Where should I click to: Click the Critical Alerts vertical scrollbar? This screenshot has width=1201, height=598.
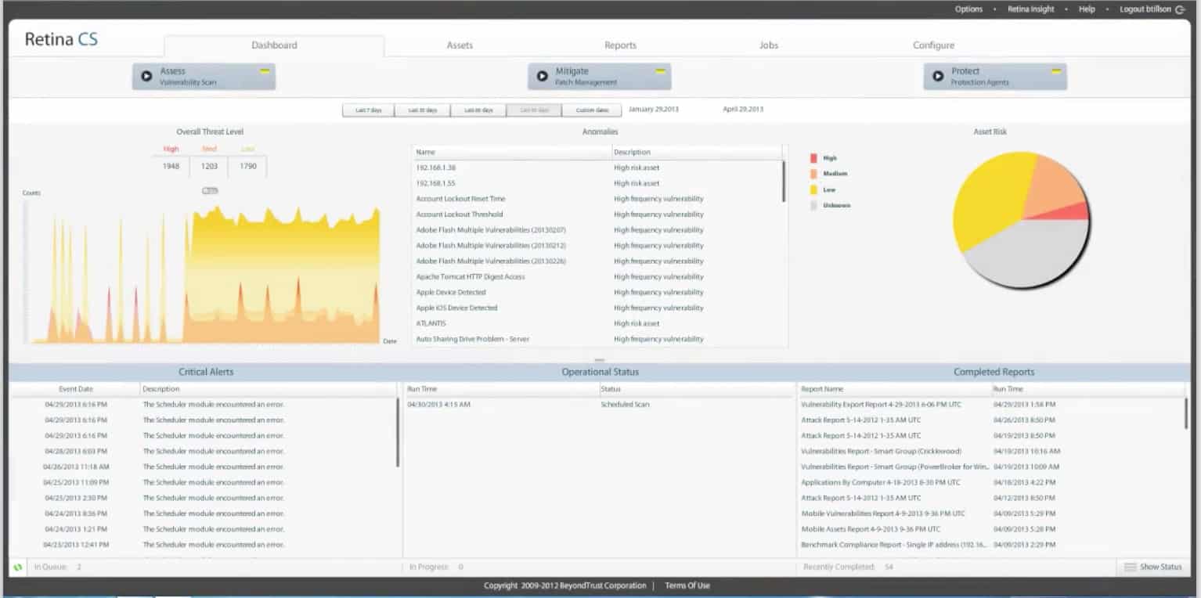click(x=398, y=432)
